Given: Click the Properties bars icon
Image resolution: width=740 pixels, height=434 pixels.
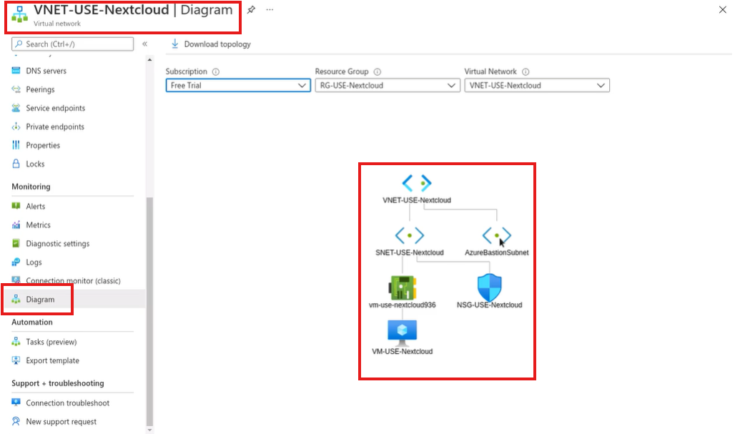Looking at the screenshot, I should (x=16, y=145).
